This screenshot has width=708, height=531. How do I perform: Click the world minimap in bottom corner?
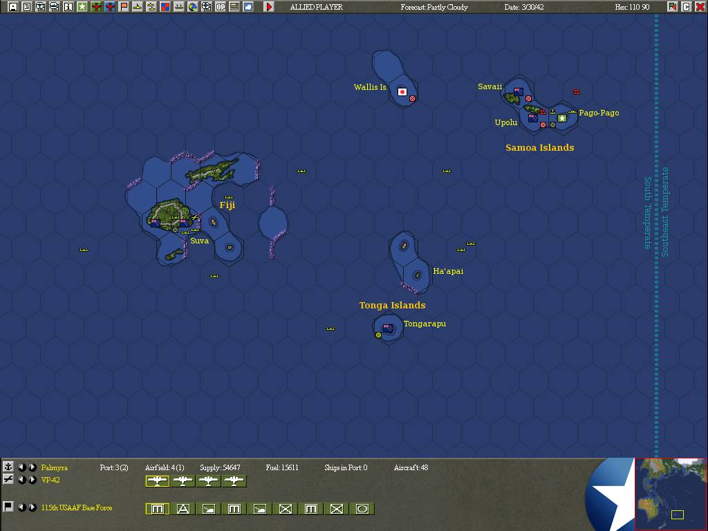point(671,494)
